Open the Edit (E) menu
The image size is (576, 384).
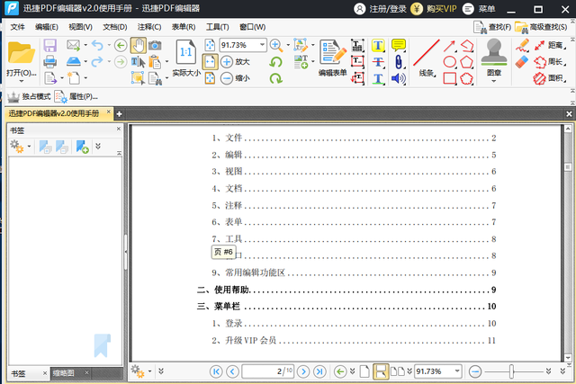tap(47, 27)
